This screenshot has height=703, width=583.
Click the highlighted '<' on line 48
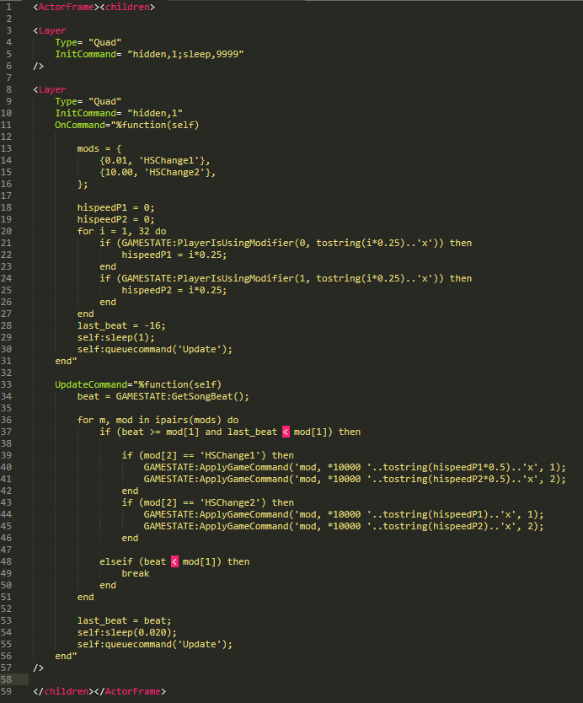pyautogui.click(x=174, y=561)
